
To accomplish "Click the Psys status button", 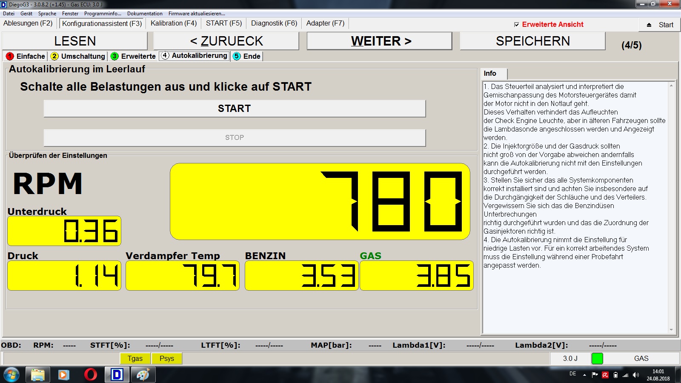I will tap(167, 358).
